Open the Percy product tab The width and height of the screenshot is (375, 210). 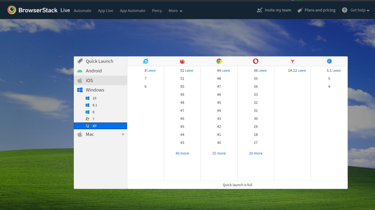coord(157,11)
